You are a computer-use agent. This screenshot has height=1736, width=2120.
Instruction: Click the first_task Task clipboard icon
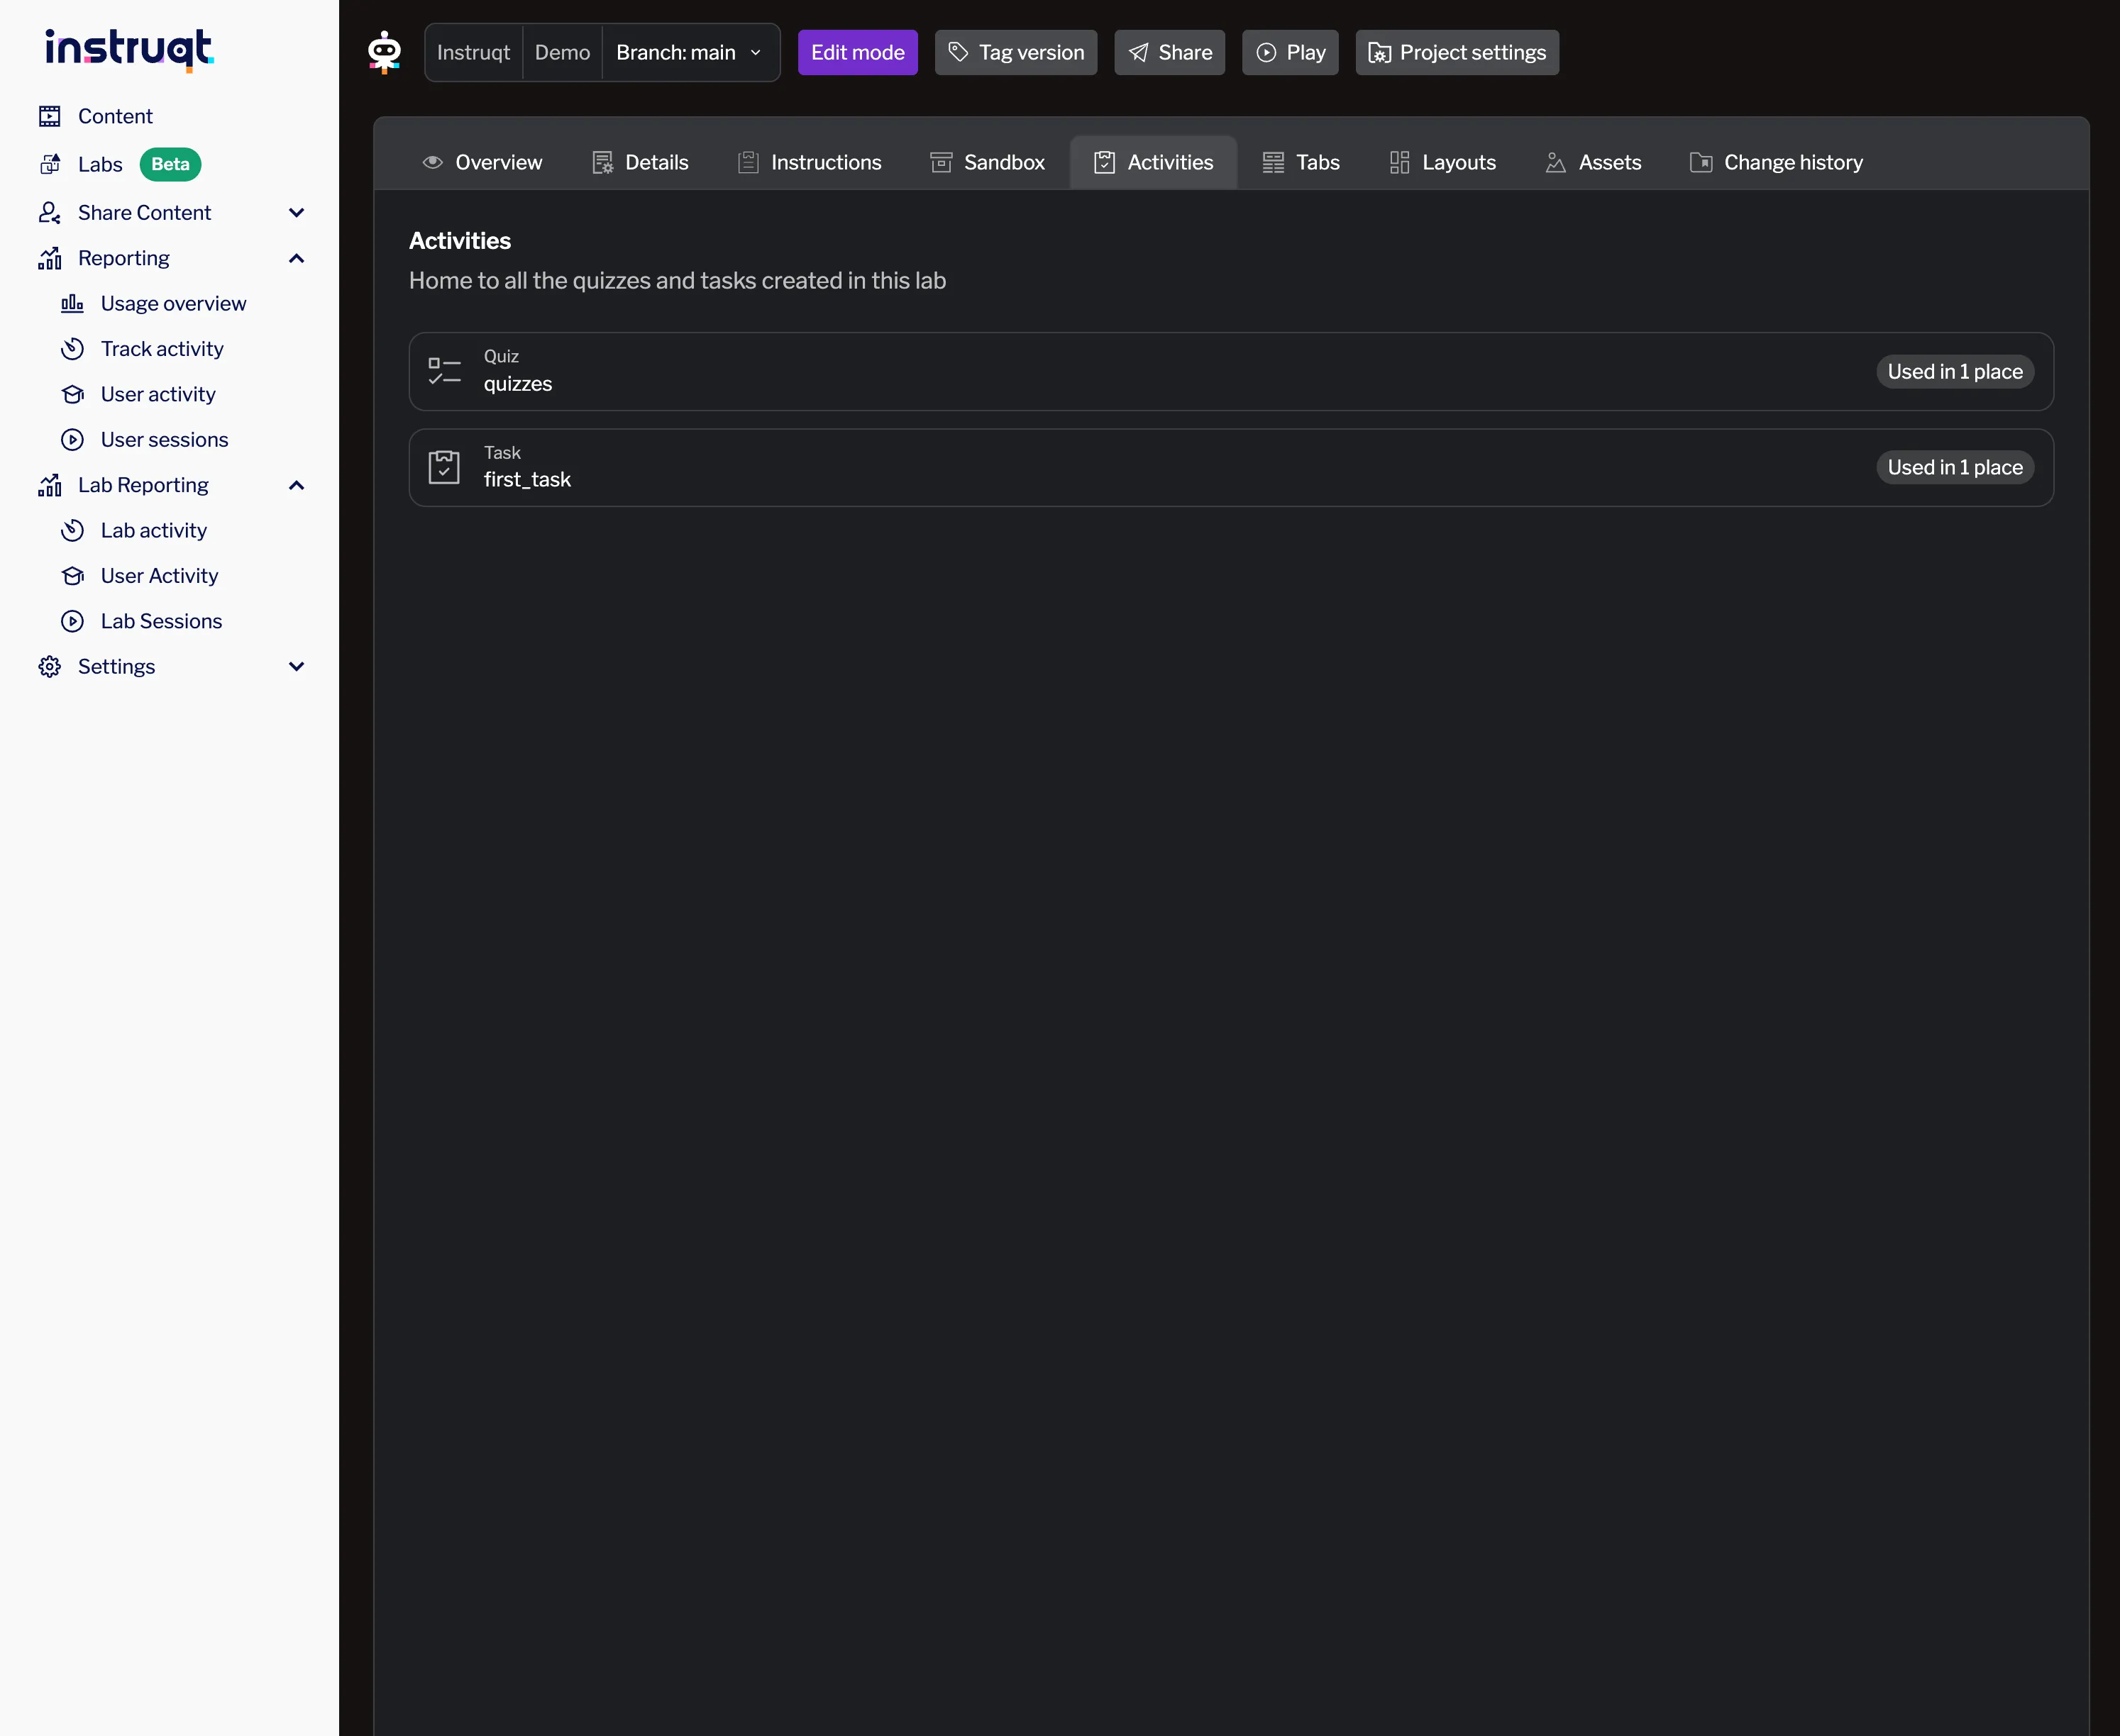[444, 466]
